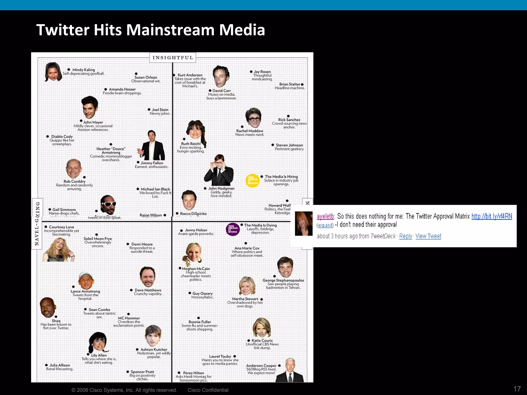Click the Reply link under the tweet
Viewport: 527px width, 395px height.
tap(406, 236)
